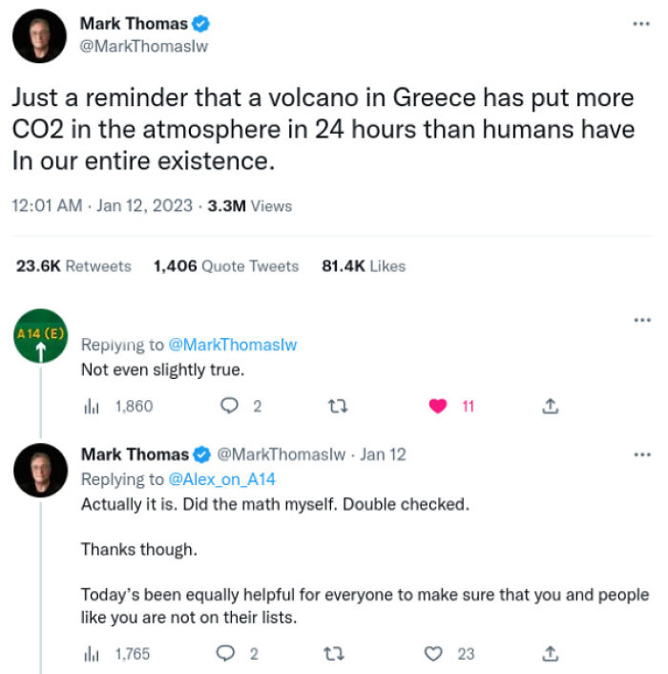Screen dimensions: 668x674
Task: View analytics icon showing 1,860 views
Action: (x=91, y=406)
